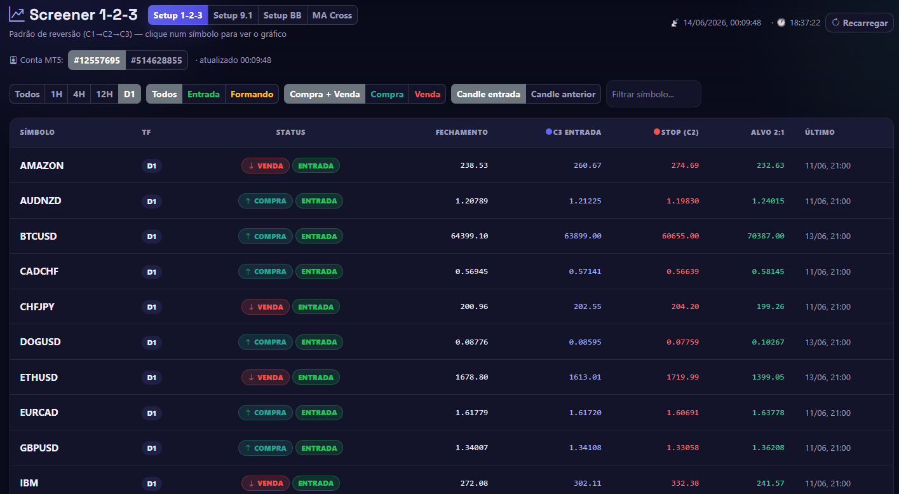Click the Screener chart logo icon

pyautogui.click(x=17, y=15)
